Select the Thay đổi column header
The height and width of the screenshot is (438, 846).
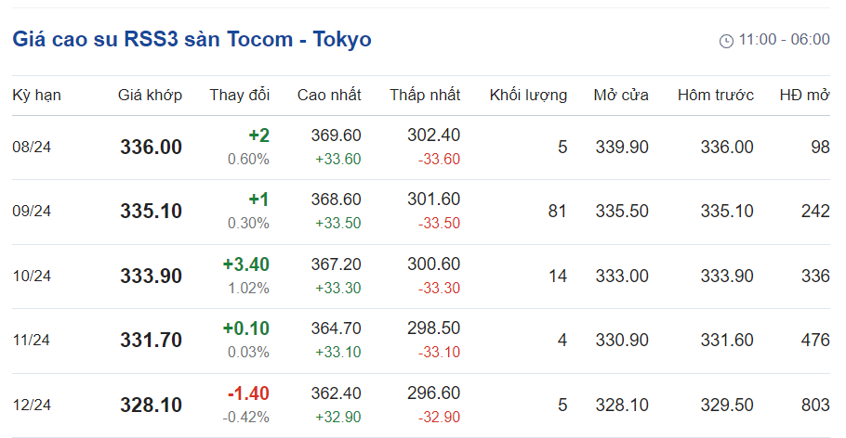click(239, 95)
